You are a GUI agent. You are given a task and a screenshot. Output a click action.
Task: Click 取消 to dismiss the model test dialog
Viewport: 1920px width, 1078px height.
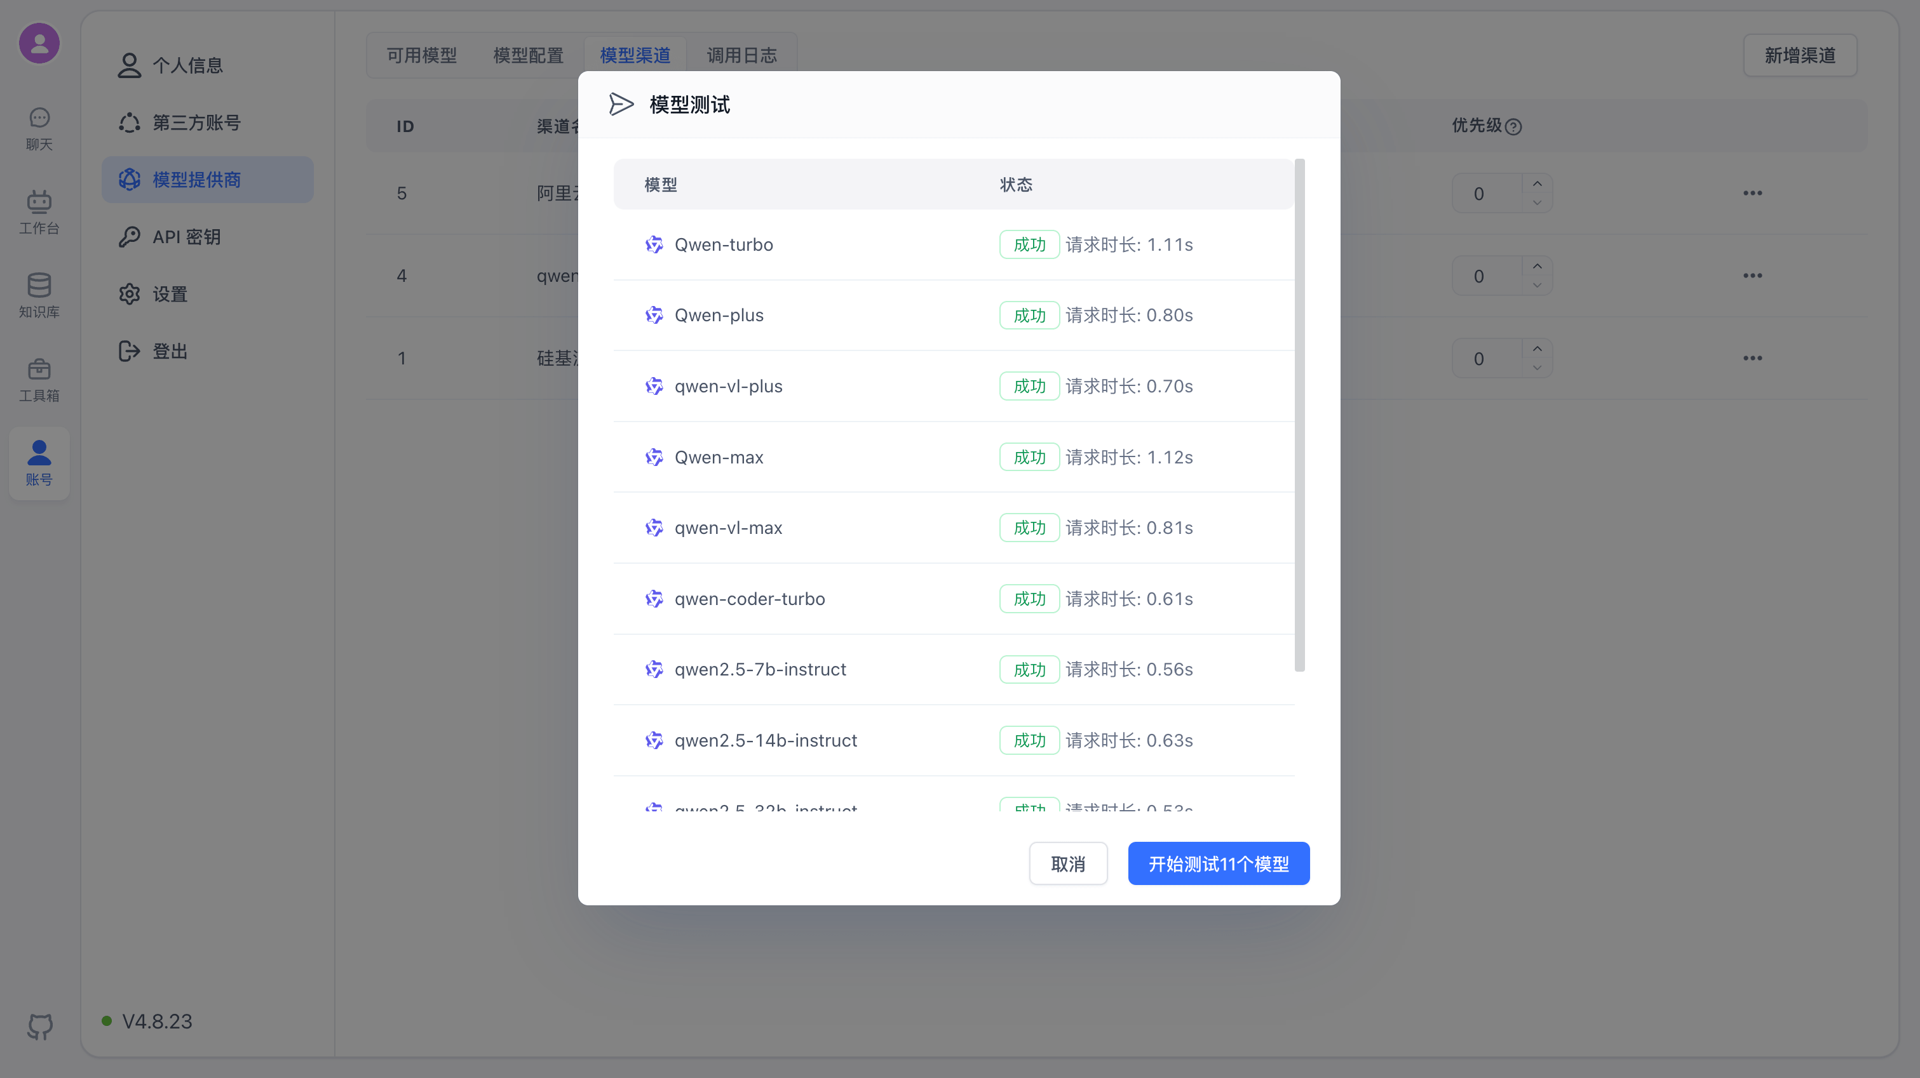pos(1068,863)
